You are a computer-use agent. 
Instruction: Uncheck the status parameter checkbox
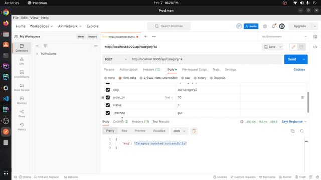click(x=108, y=105)
